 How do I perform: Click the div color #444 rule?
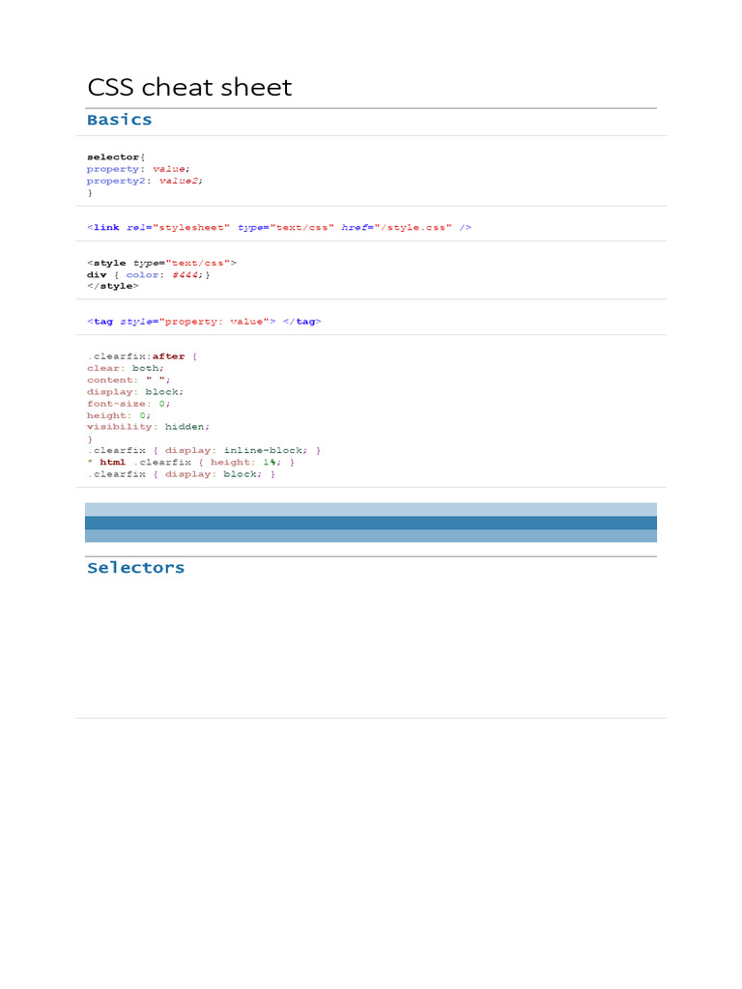(x=148, y=274)
